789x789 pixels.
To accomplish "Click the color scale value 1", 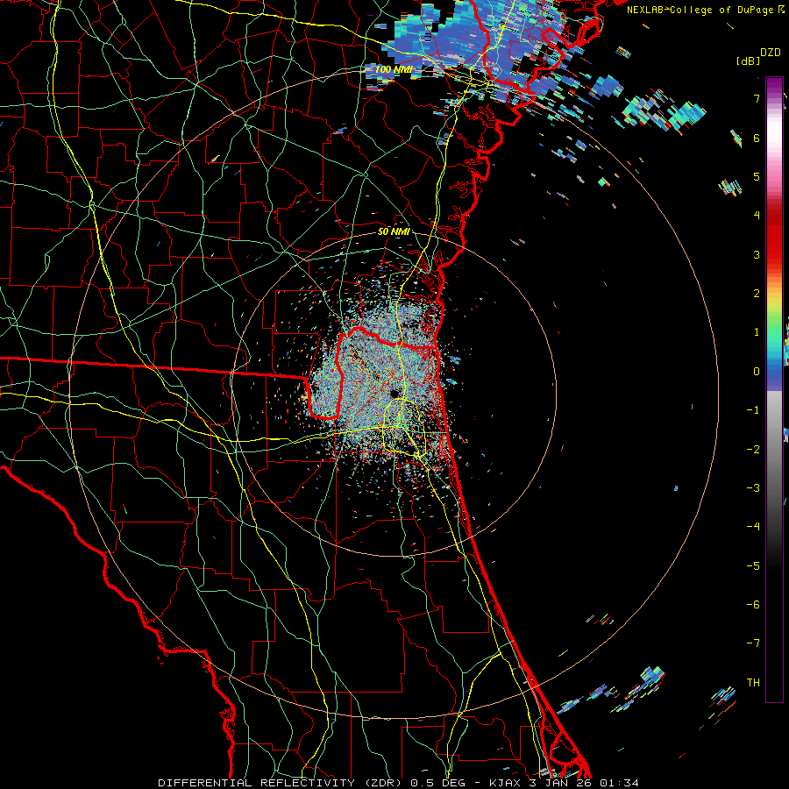I will pos(757,332).
